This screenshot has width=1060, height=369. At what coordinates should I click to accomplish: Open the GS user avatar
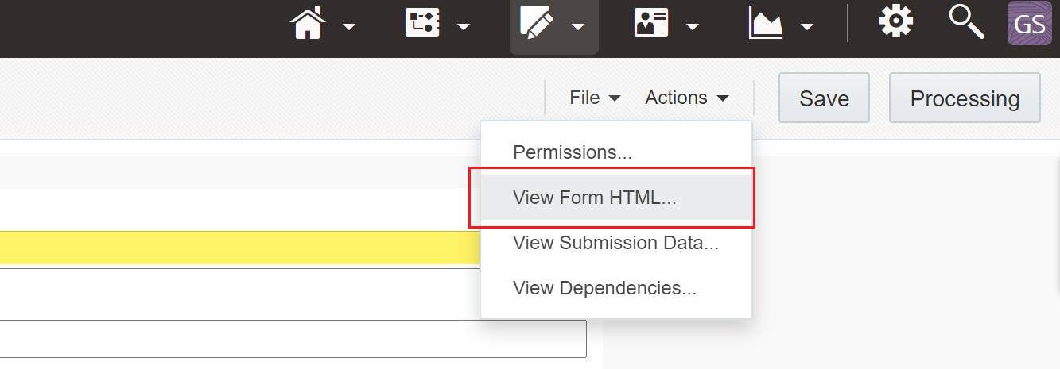(x=1029, y=23)
